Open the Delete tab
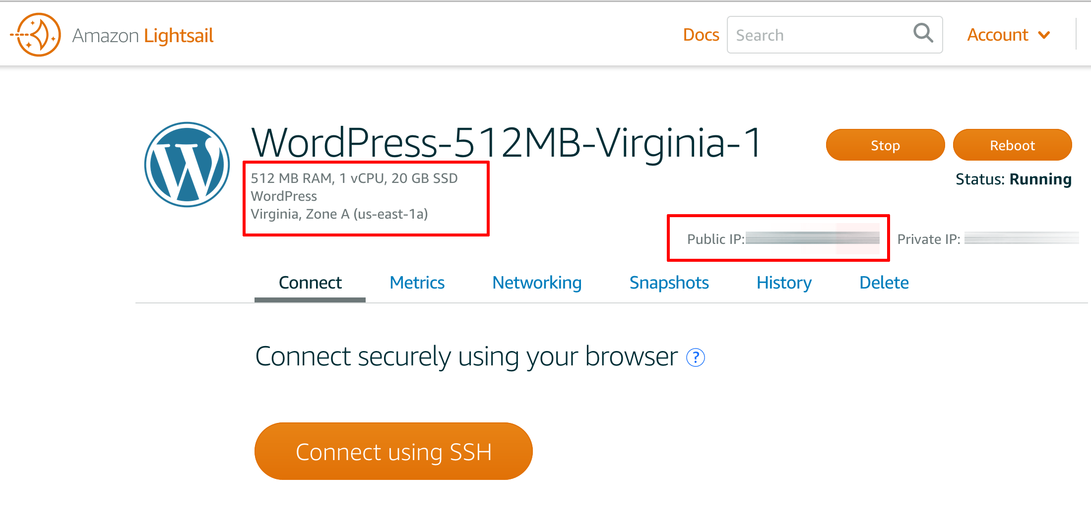The image size is (1091, 528). 884,283
